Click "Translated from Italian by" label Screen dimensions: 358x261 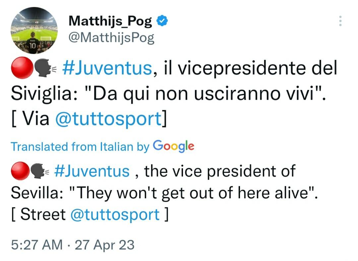pos(80,146)
